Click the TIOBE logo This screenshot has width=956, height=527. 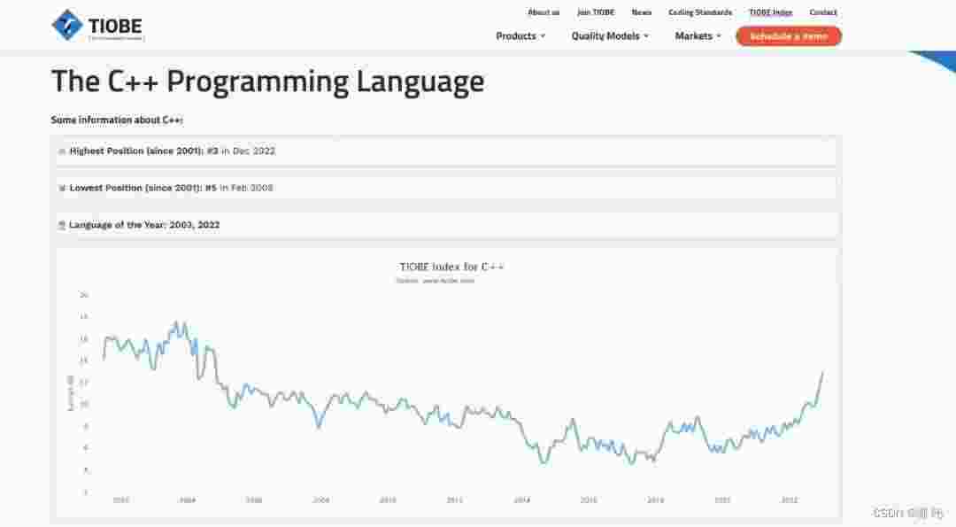[x=98, y=25]
